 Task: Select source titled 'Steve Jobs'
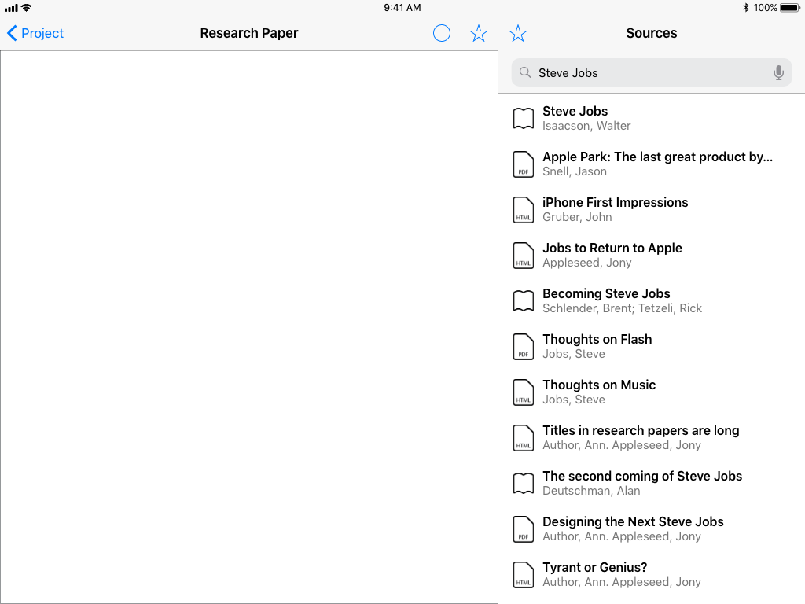click(x=575, y=111)
